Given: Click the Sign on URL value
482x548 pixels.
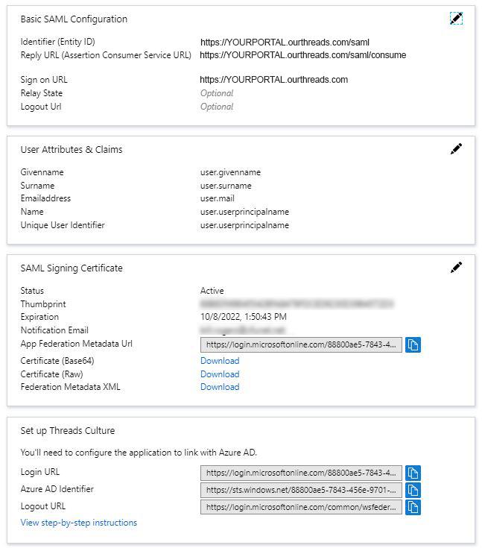Looking at the screenshot, I should pos(274,80).
